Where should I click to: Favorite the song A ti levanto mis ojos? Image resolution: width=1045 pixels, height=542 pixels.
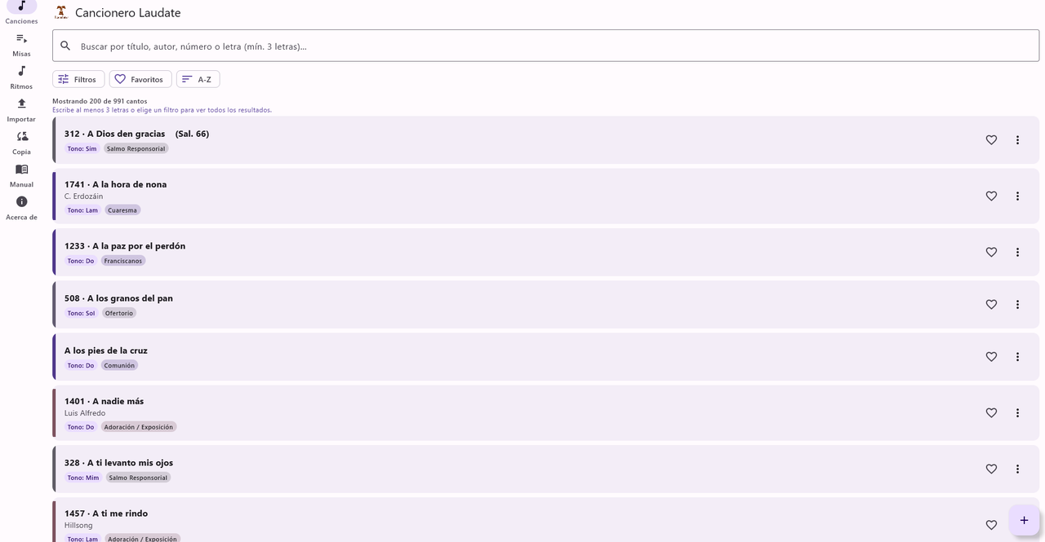pyautogui.click(x=991, y=469)
